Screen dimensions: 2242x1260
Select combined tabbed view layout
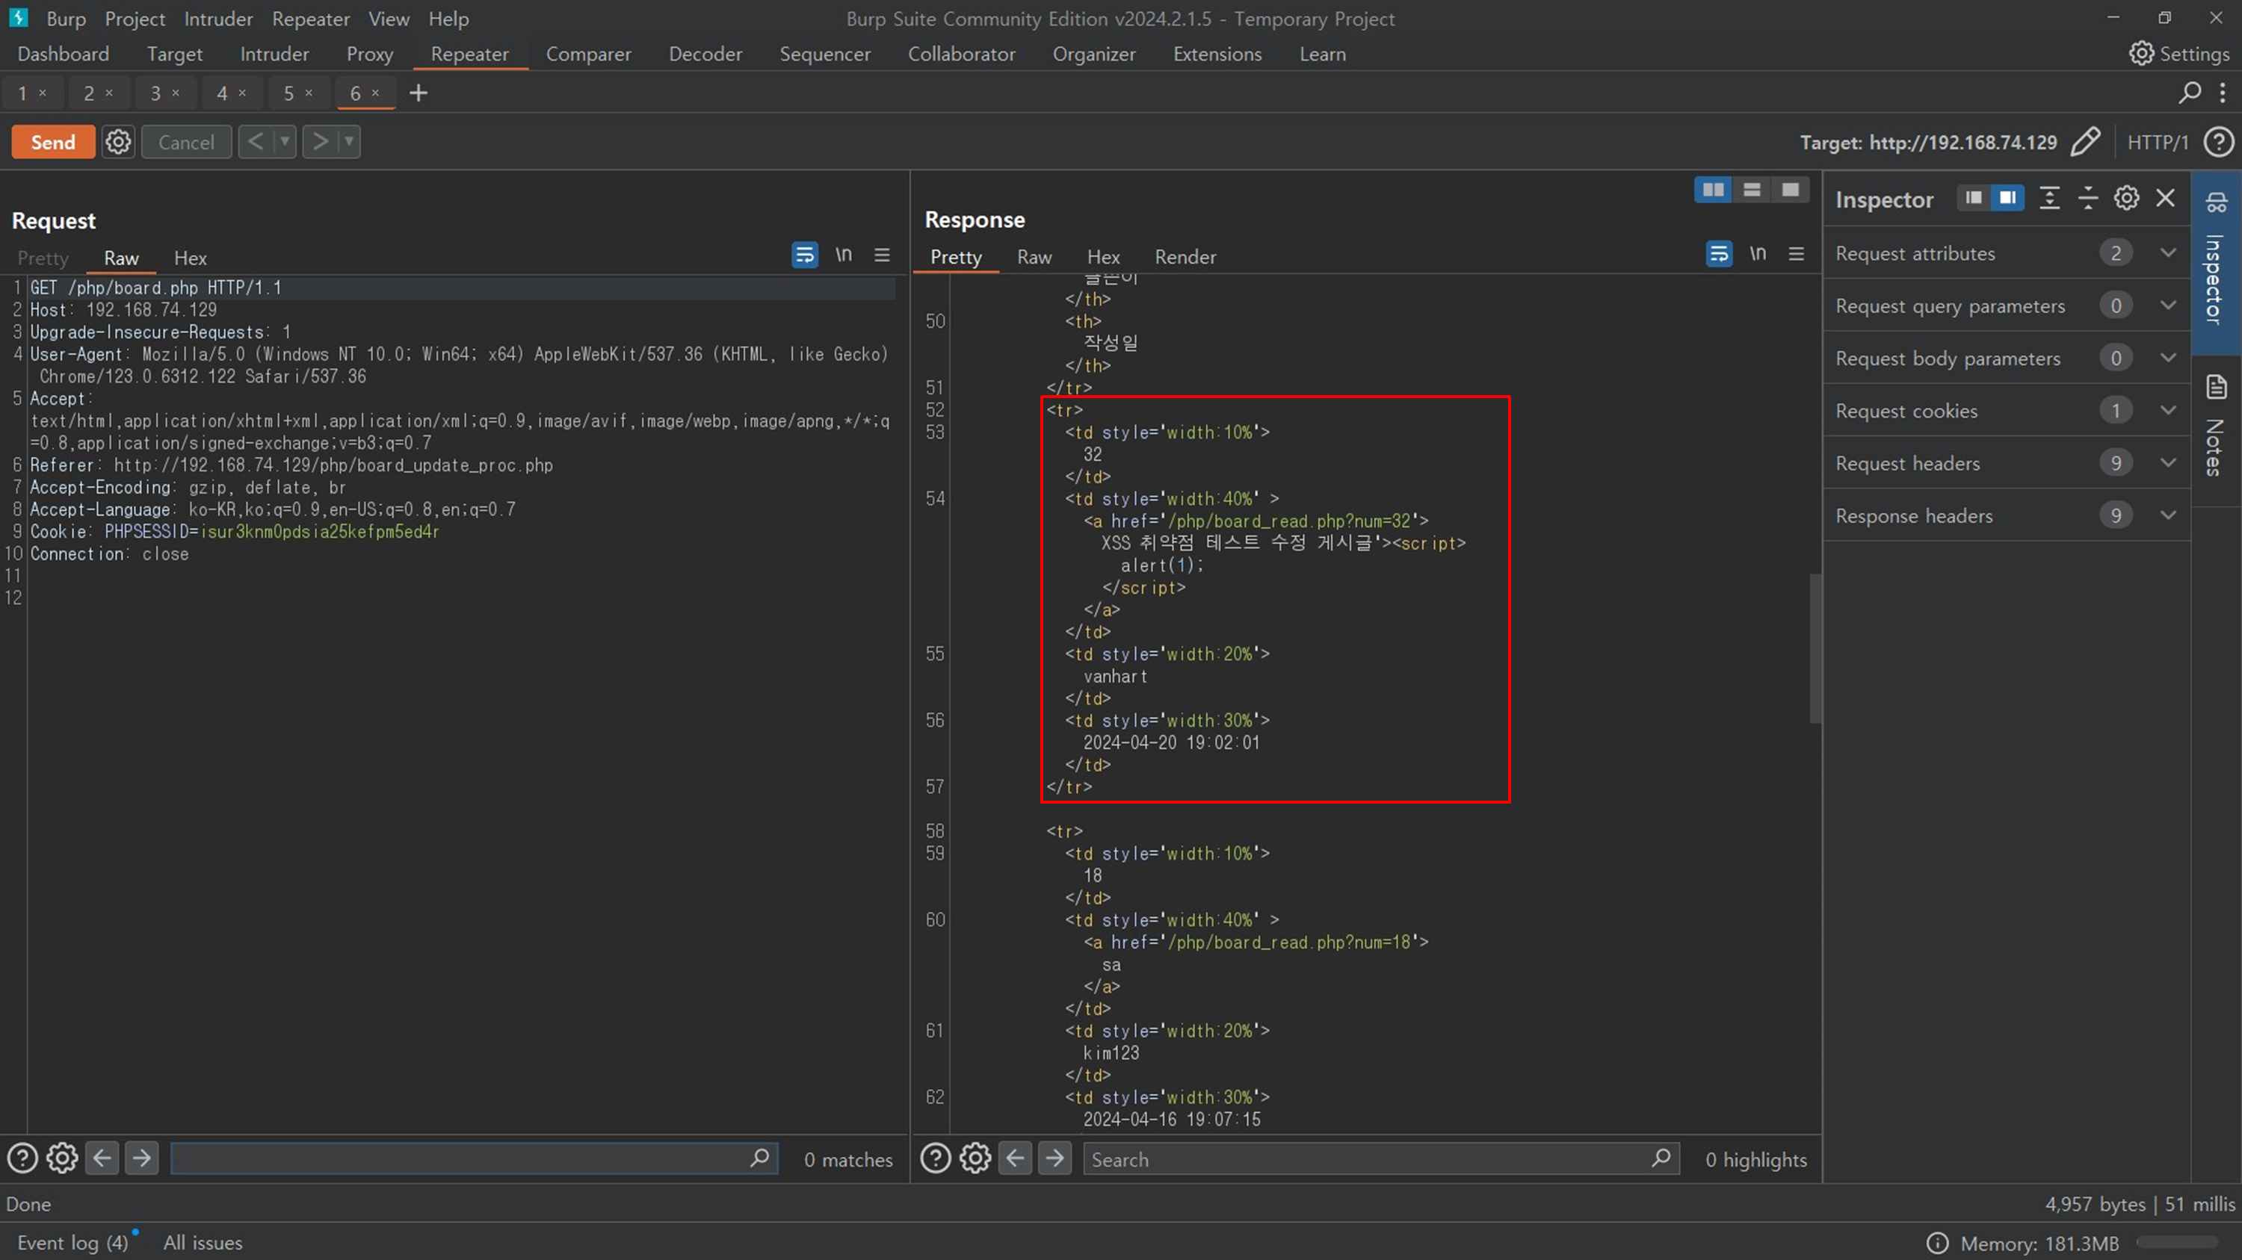pos(1791,190)
